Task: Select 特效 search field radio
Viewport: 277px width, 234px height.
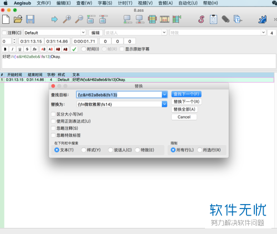Action: [137, 150]
